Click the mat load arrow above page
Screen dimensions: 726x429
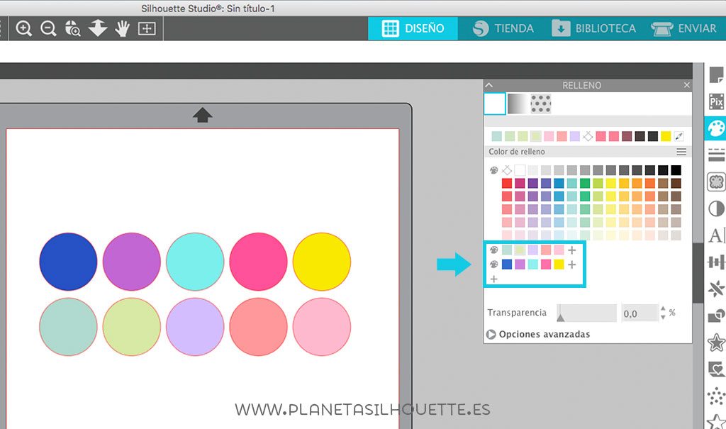202,115
